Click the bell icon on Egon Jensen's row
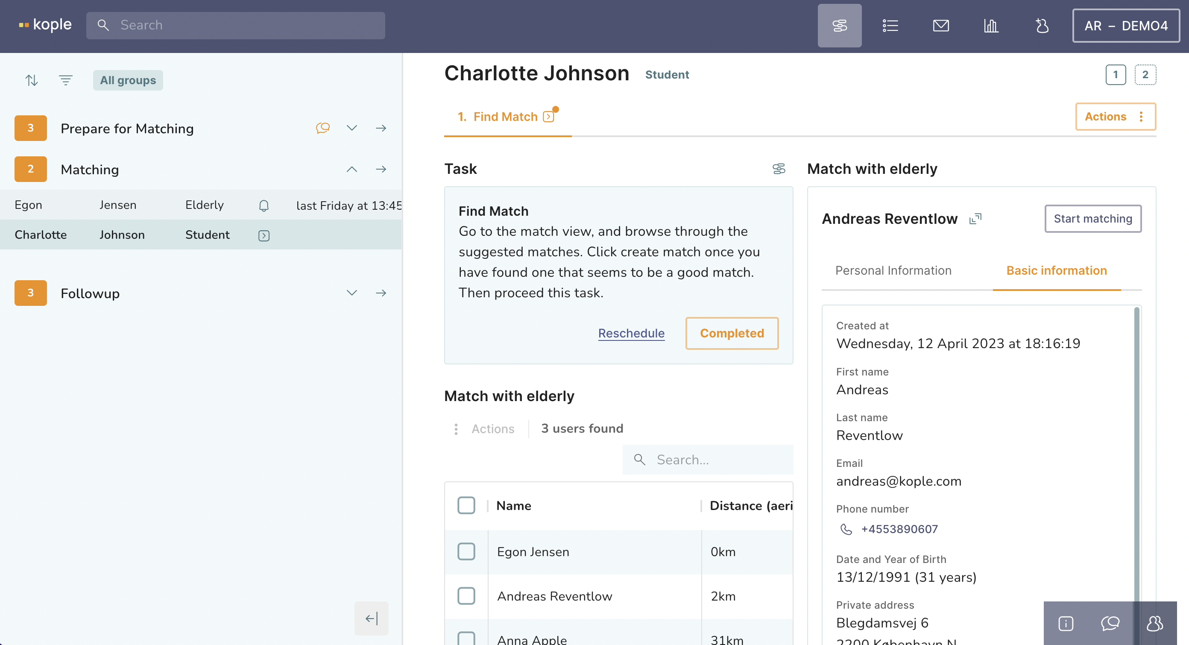The height and width of the screenshot is (645, 1189). [x=264, y=205]
